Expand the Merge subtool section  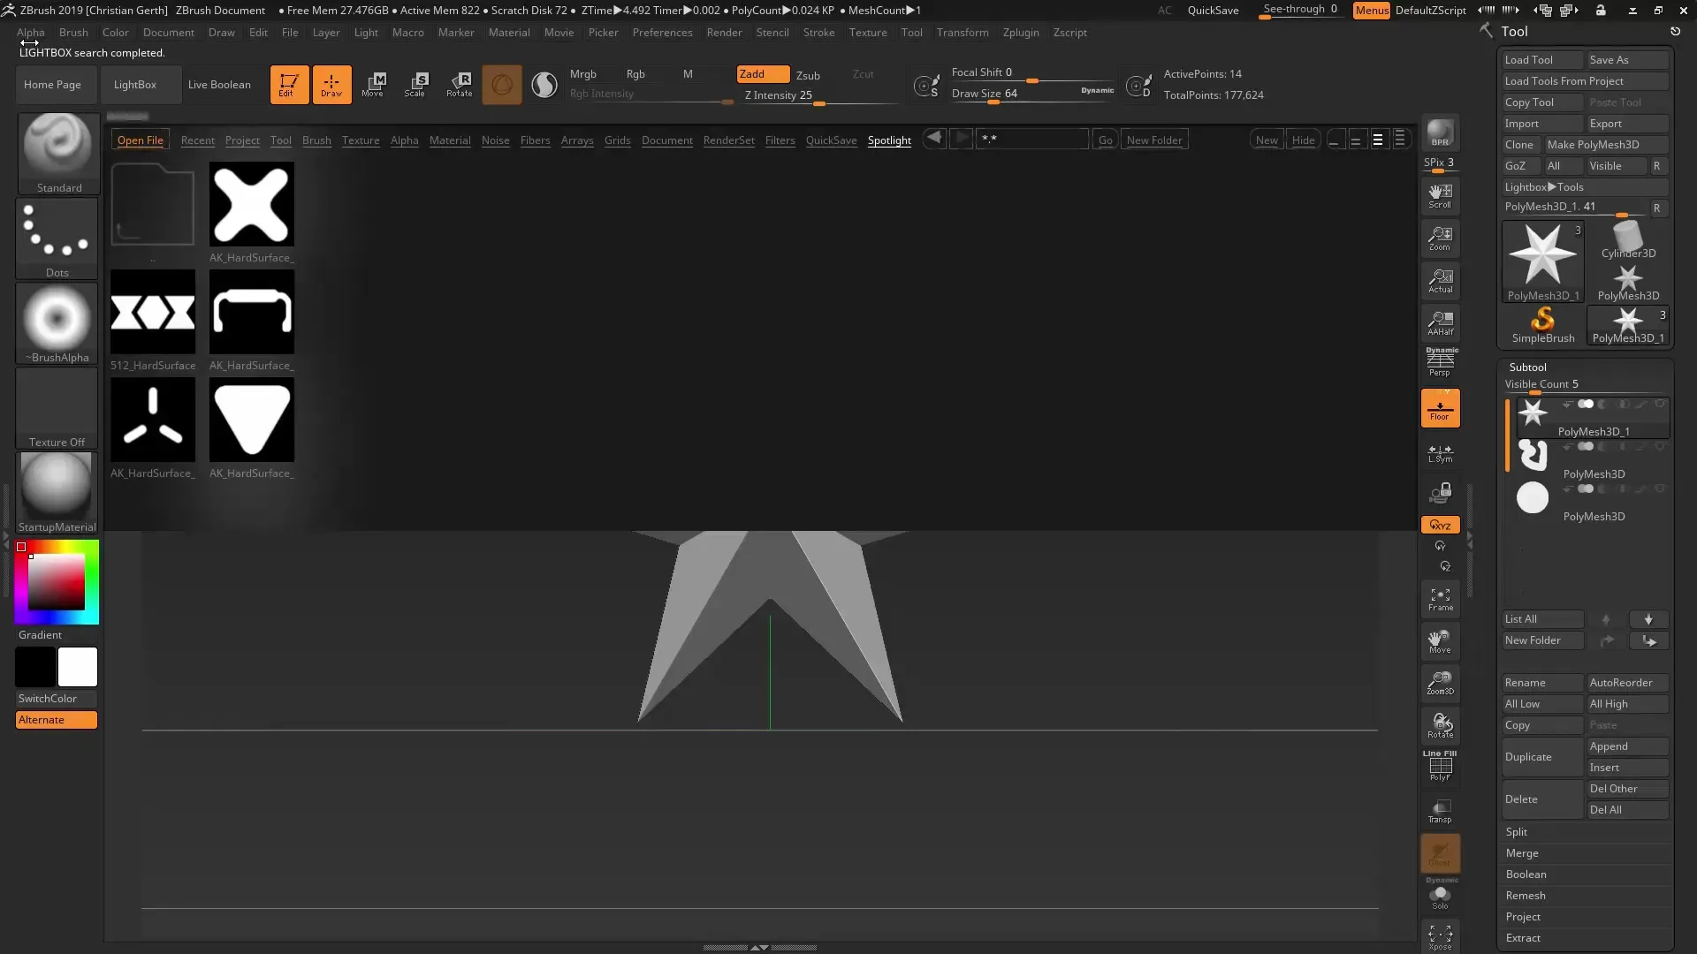pyautogui.click(x=1522, y=853)
